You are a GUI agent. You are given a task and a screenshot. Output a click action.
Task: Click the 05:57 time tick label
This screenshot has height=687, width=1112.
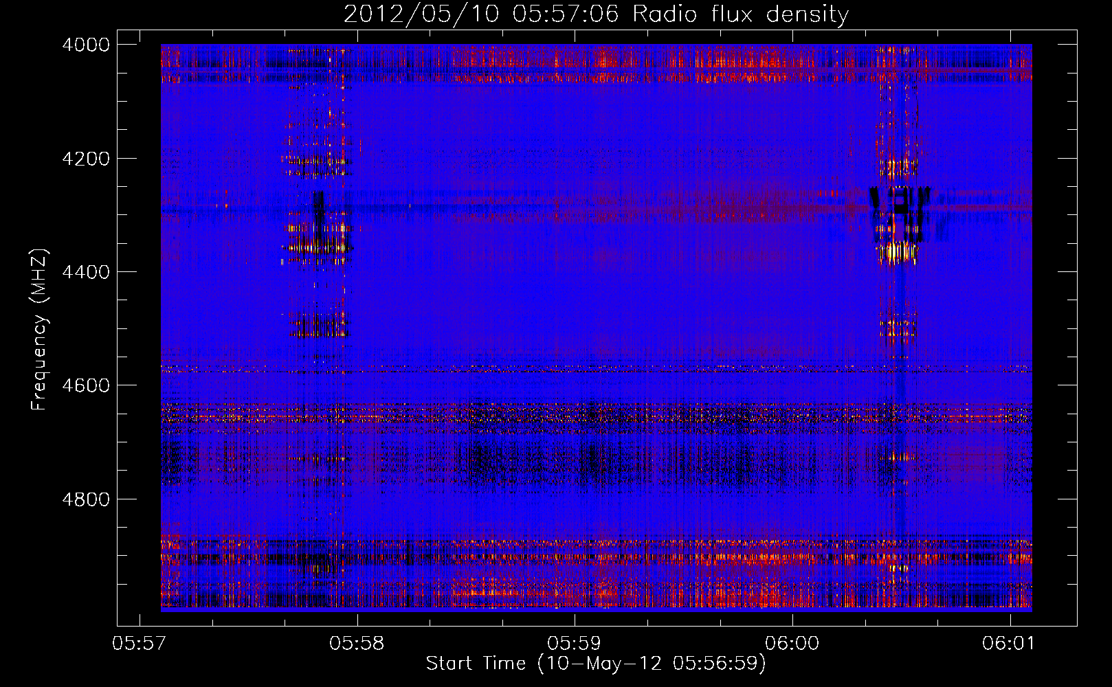pos(140,643)
